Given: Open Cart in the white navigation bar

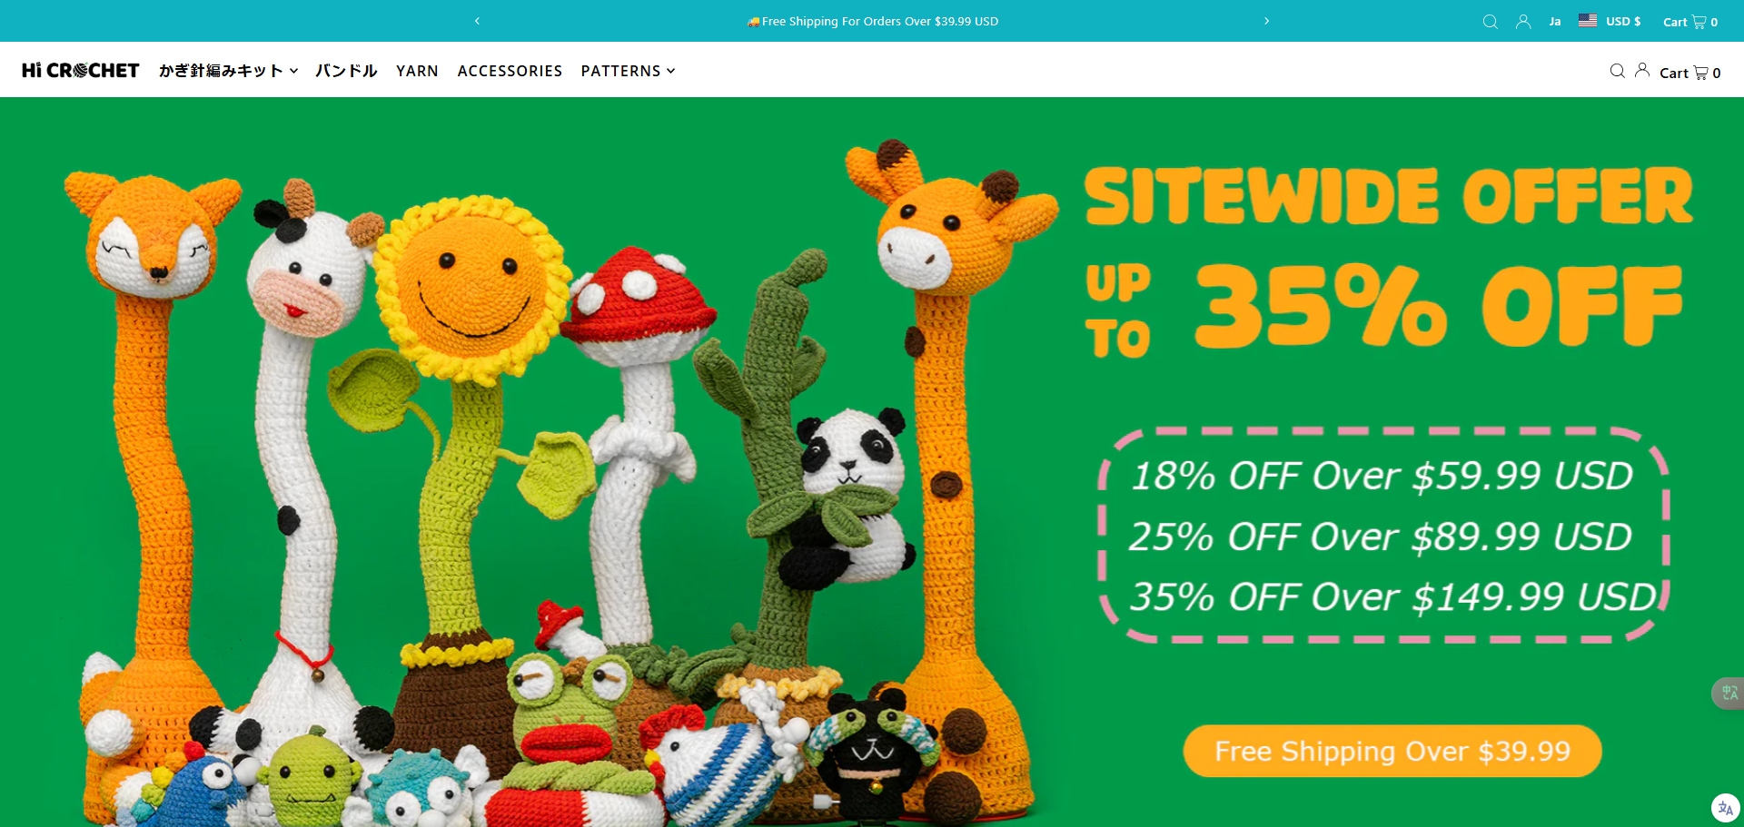Looking at the screenshot, I should tap(1689, 73).
